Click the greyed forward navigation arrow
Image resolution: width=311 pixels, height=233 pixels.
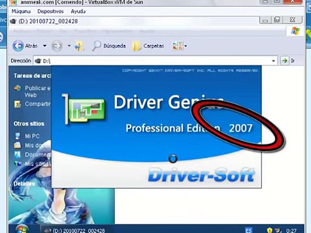pos(57,46)
